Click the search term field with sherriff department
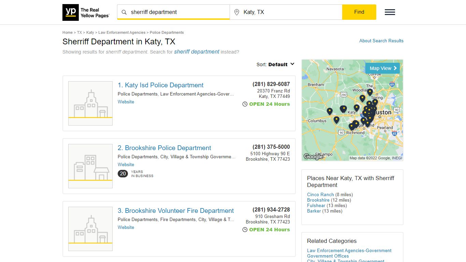This screenshot has height=262, width=466. (x=173, y=12)
